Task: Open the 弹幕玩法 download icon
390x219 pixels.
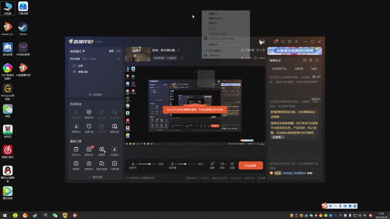Action: [76, 128]
